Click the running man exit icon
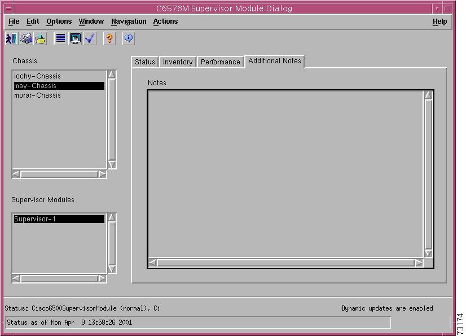The image size is (466, 336). (12, 39)
